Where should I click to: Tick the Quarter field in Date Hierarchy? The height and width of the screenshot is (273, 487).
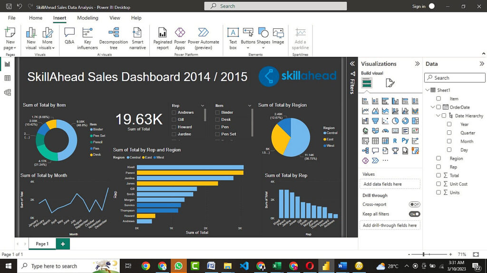coord(449,133)
